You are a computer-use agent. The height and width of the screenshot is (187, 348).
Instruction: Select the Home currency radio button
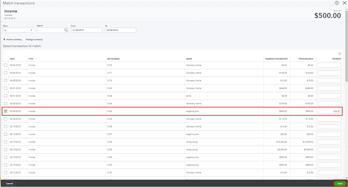tap(4, 39)
